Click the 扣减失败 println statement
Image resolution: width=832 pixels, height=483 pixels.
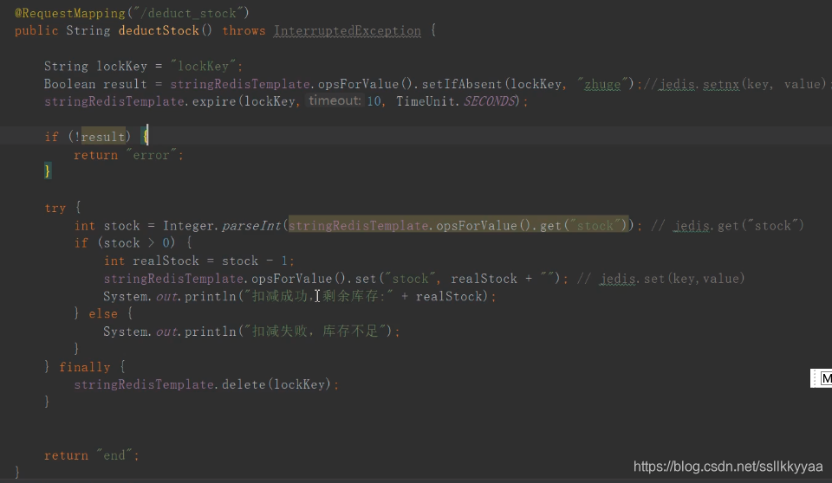pos(251,332)
